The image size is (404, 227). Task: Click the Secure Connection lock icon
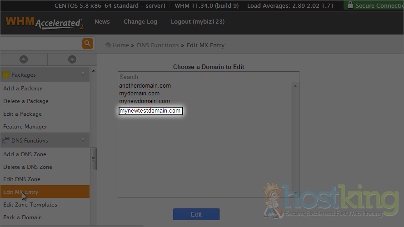point(349,5)
